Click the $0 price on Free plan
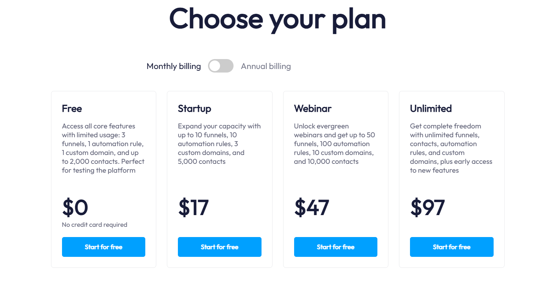The width and height of the screenshot is (545, 294). pyautogui.click(x=75, y=208)
